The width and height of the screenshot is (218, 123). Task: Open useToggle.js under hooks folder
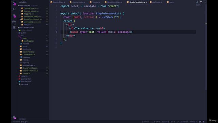point(29,41)
